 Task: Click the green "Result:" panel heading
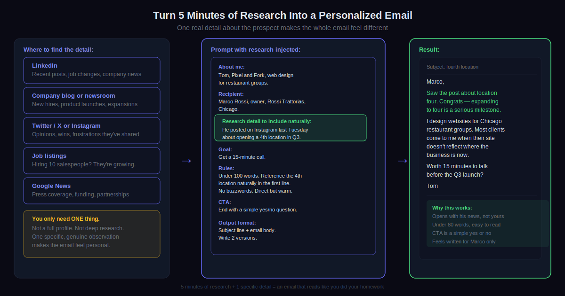pos(429,50)
